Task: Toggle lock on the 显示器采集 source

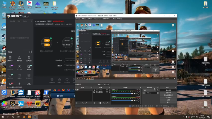Action: click(x=109, y=92)
